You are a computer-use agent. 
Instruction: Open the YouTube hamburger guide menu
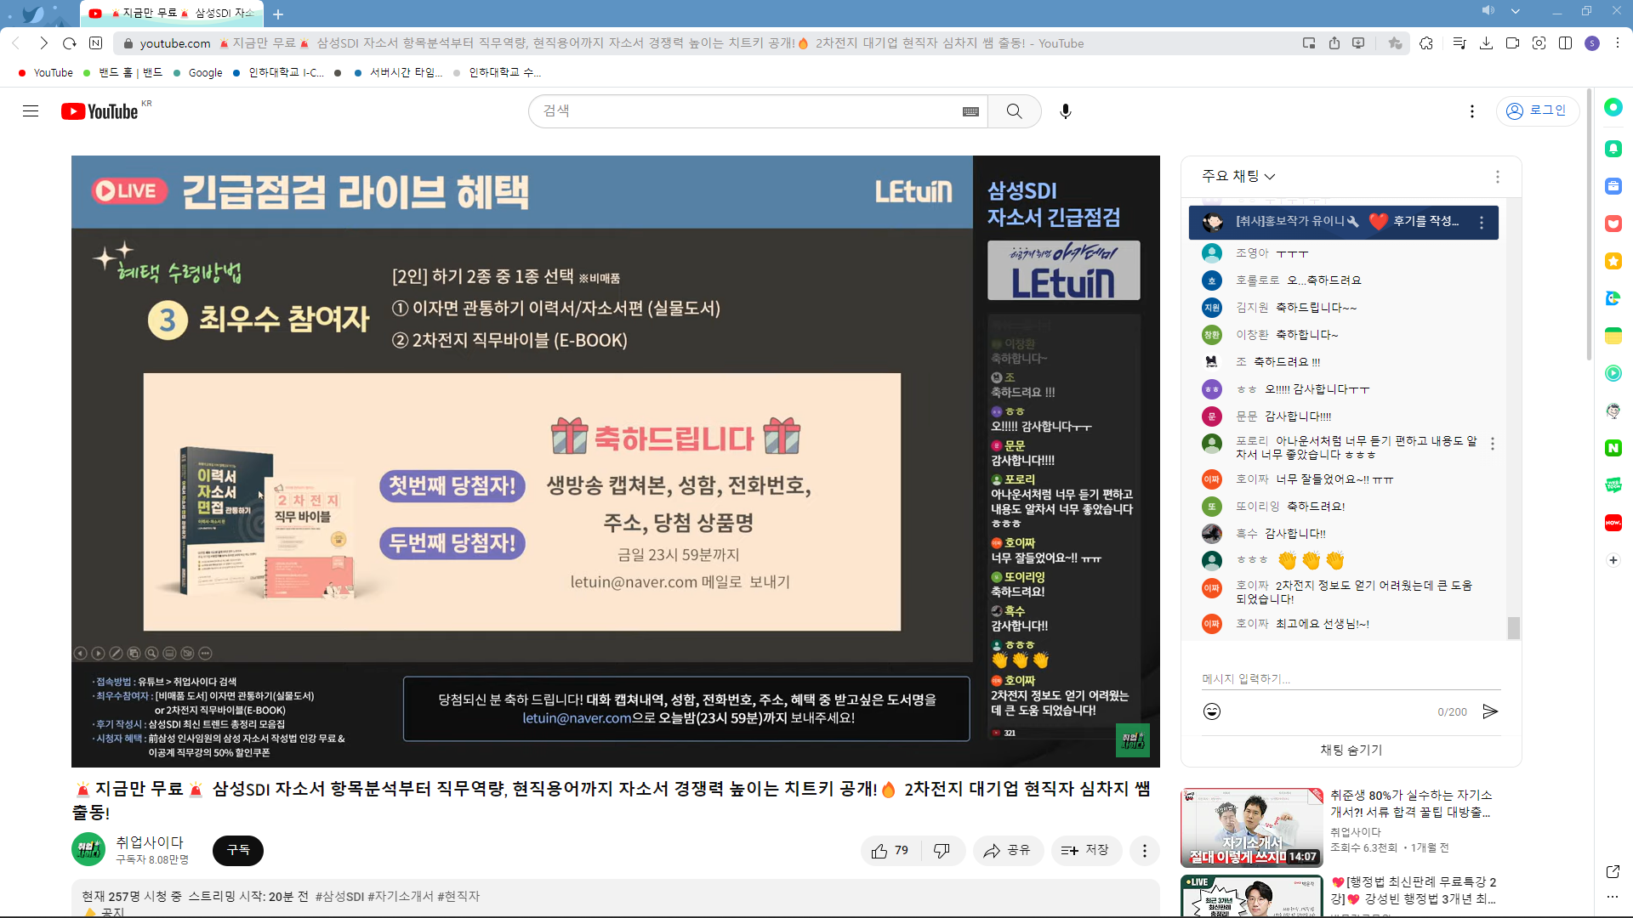[x=31, y=111]
